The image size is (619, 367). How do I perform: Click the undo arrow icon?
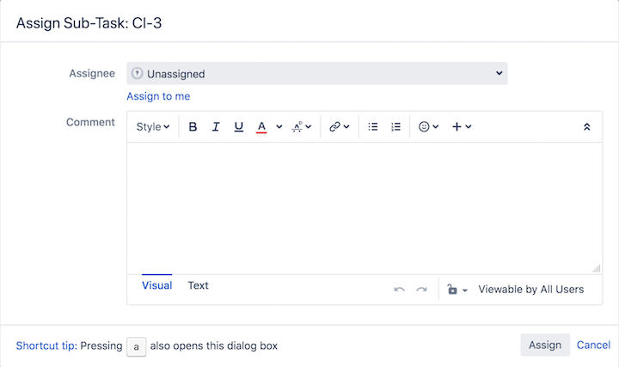point(399,290)
